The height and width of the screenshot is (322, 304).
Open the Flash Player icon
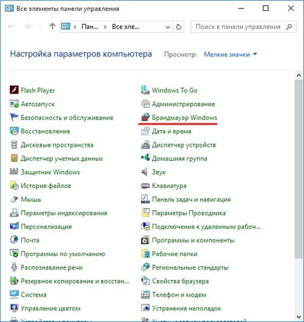click(x=14, y=90)
